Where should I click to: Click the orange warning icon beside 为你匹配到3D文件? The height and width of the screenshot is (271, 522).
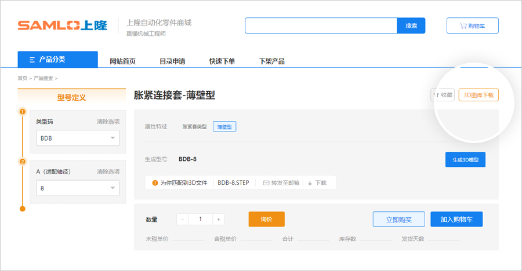point(155,182)
